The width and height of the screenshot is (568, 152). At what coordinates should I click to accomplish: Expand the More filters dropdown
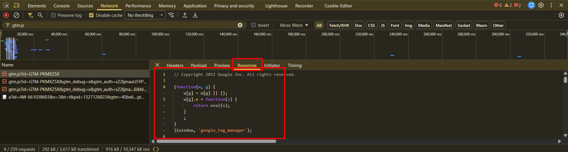click(x=294, y=25)
